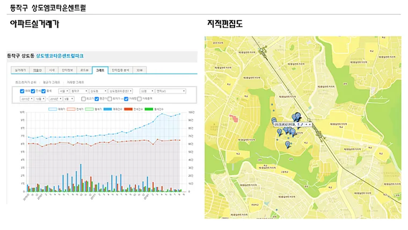Image resolution: width=408 pixels, height=230 pixels.
Task: Switch to the 시세 tab
Action: pyautogui.click(x=52, y=70)
